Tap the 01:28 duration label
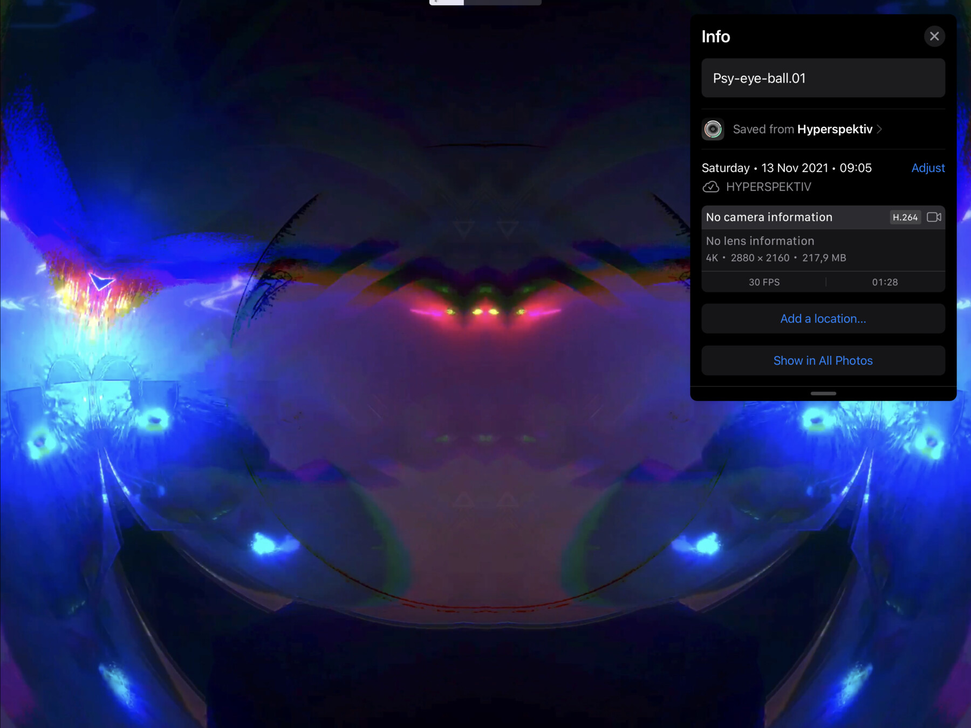Image resolution: width=971 pixels, height=728 pixels. point(885,282)
